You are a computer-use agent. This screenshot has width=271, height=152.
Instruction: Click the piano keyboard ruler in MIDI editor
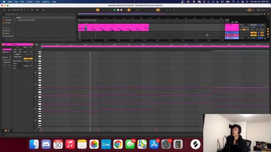coord(39,89)
